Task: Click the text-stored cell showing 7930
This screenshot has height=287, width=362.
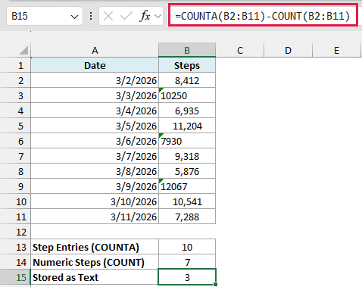Action: [x=187, y=141]
